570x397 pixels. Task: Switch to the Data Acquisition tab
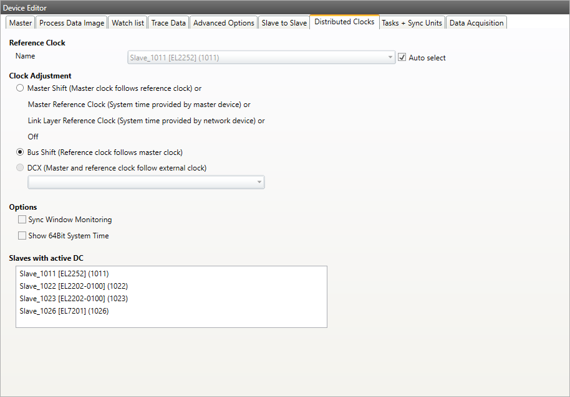tap(476, 23)
